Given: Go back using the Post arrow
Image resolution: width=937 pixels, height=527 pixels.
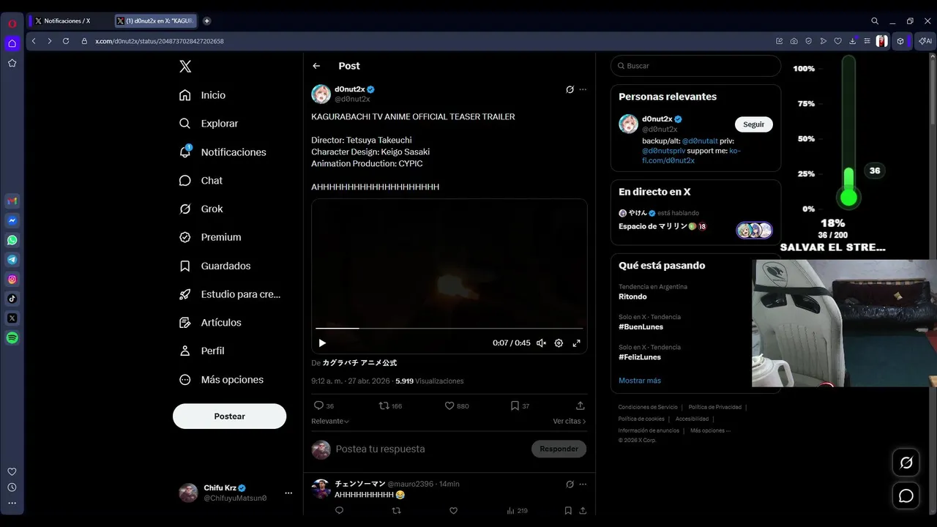Looking at the screenshot, I should point(316,66).
